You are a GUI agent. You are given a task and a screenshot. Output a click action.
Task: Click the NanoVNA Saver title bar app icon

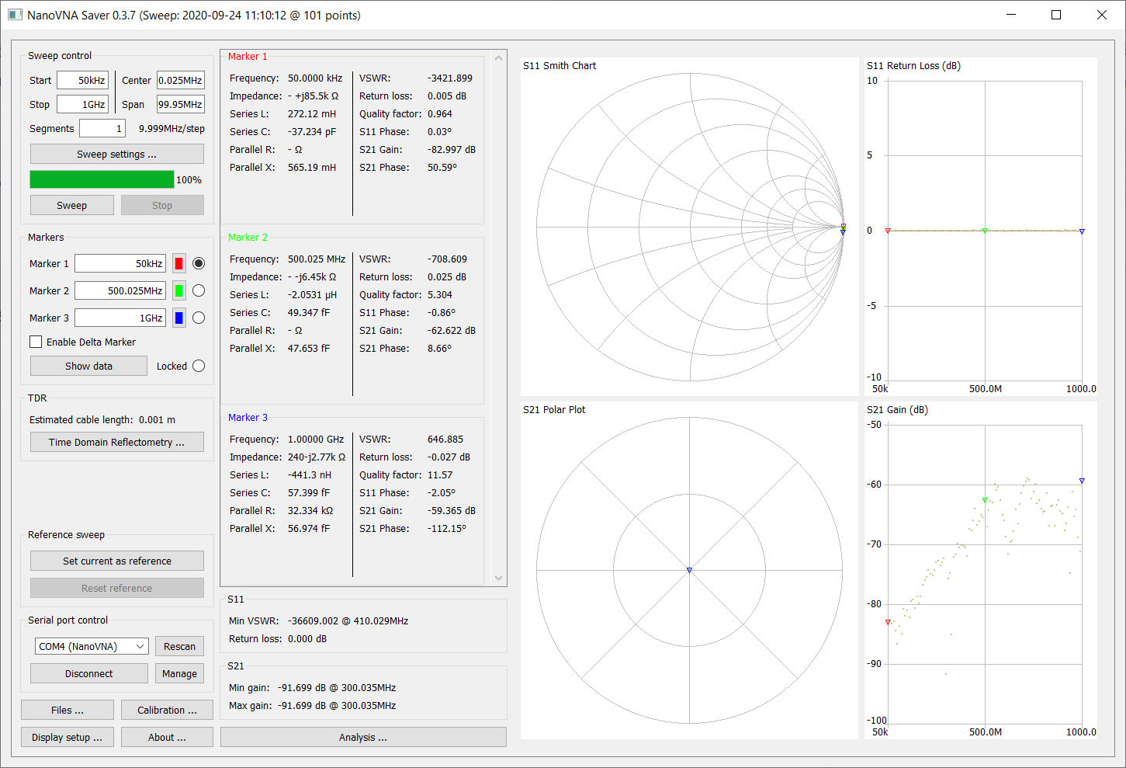[x=15, y=15]
